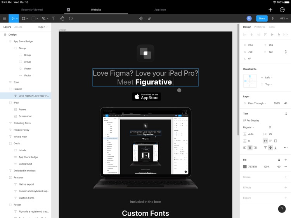Image resolution: width=291 pixels, height=218 pixels.
Task: Switch to Recently Viewed tab
Action: tap(32, 10)
